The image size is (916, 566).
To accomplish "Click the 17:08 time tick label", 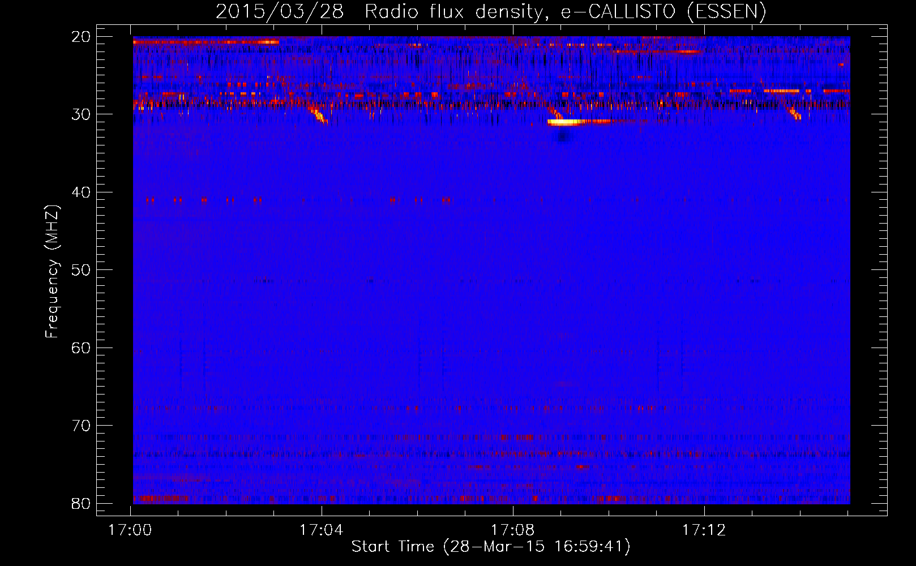I will tap(513, 530).
